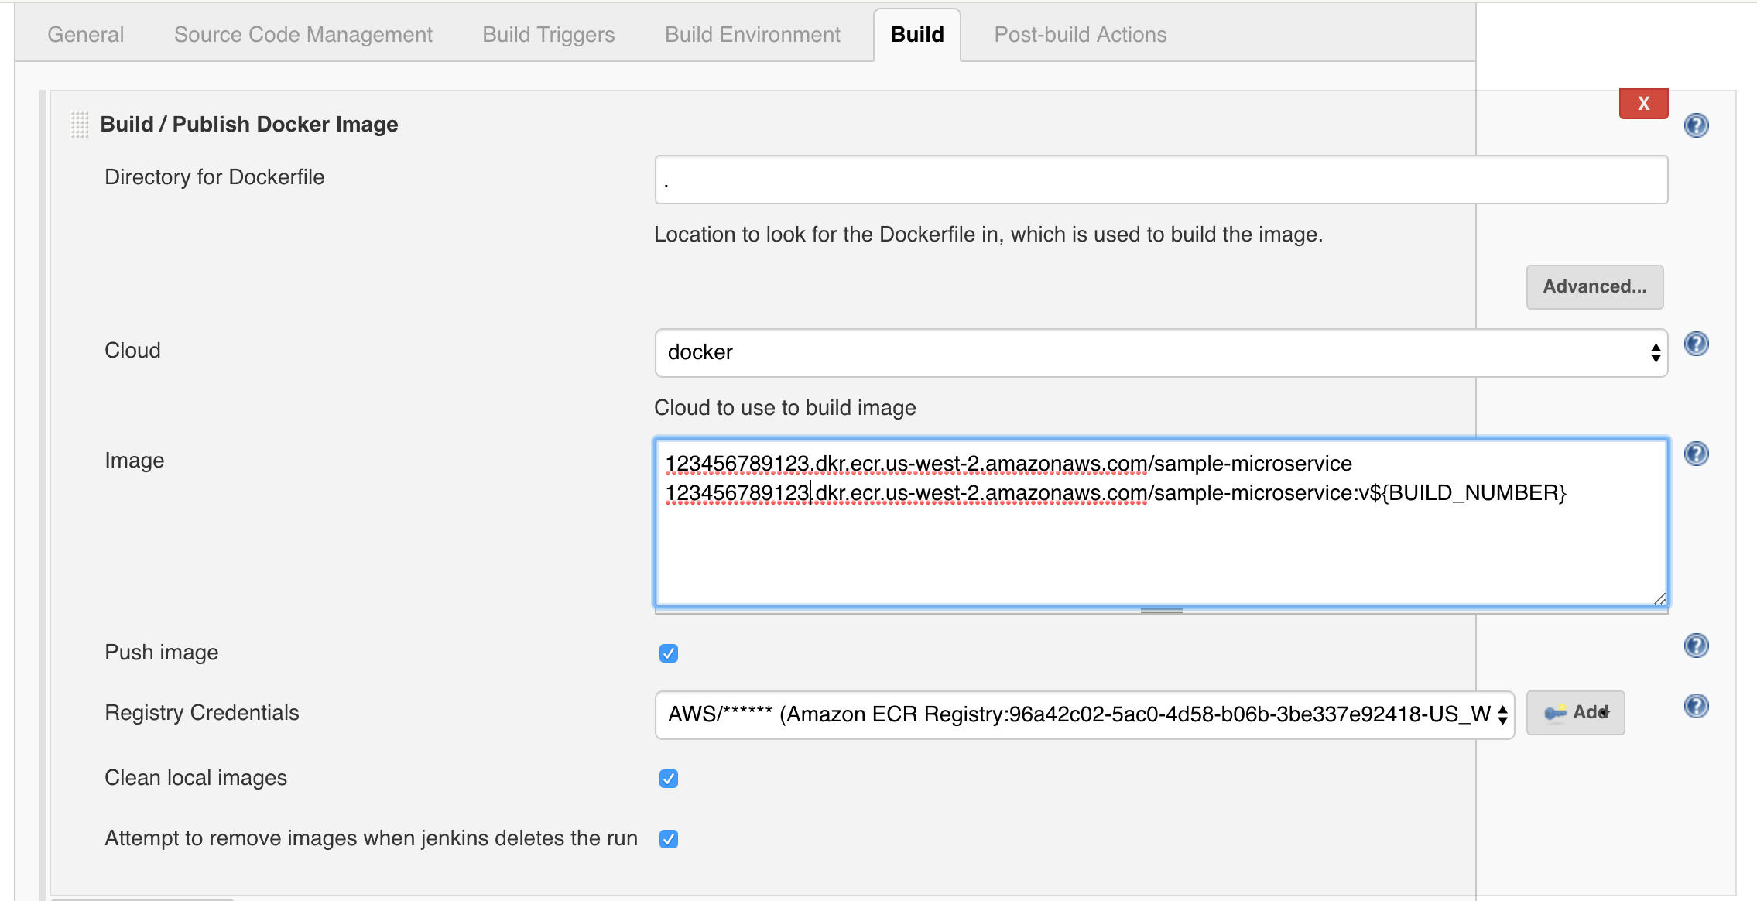The width and height of the screenshot is (1757, 901).
Task: Open help for Registry Credentials
Action: click(x=1696, y=706)
